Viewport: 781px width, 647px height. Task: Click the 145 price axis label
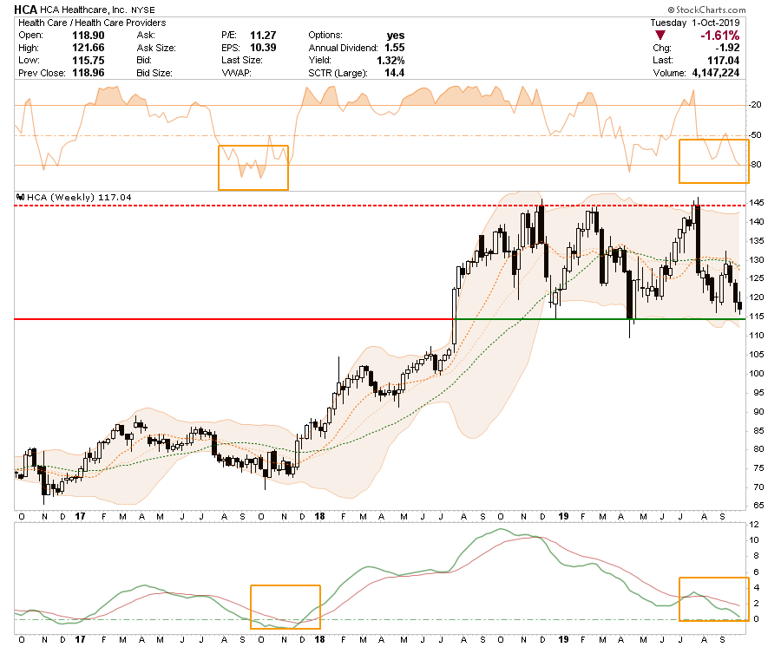(x=757, y=203)
